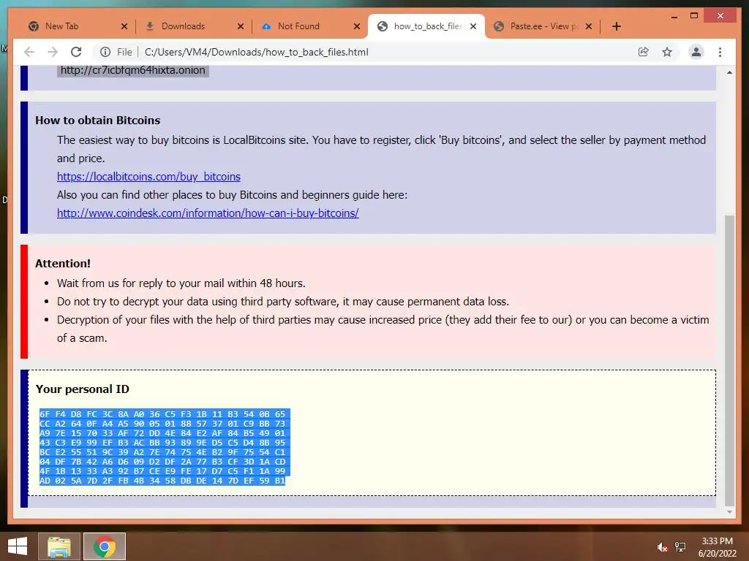Click the scrollbar up arrow

pos(729,72)
